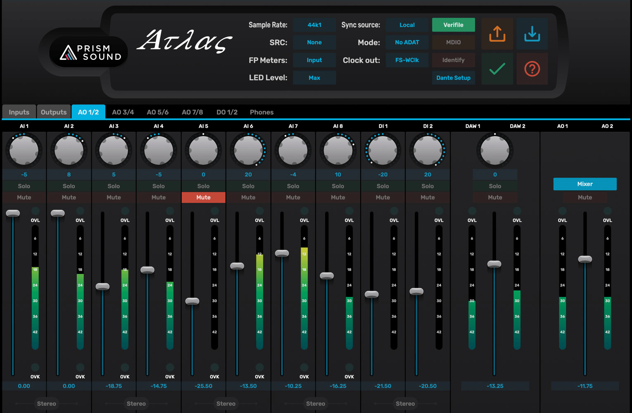This screenshot has height=413, width=632.
Task: Click the DI 1 pan knob
Action: (383, 150)
